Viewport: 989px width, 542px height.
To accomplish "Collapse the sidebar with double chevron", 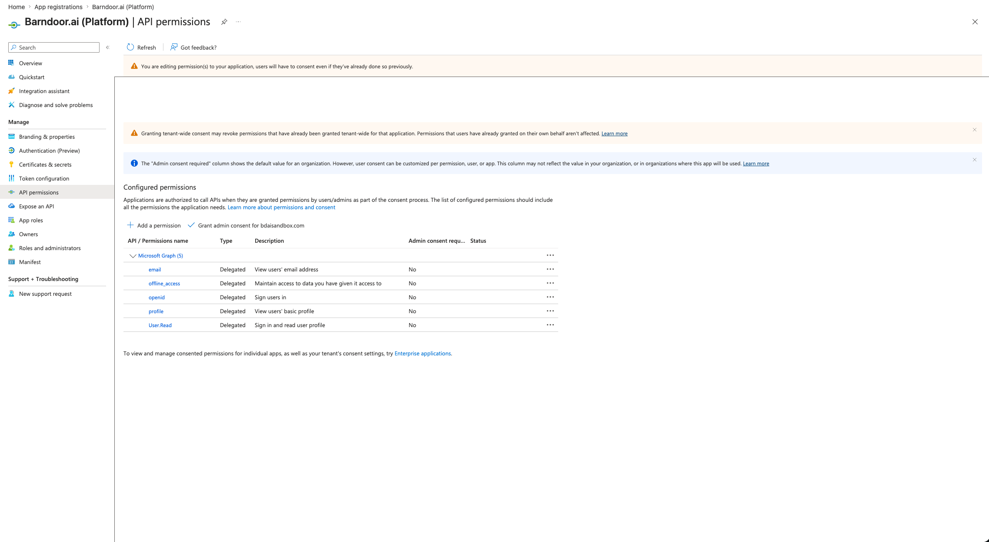I will tap(108, 47).
